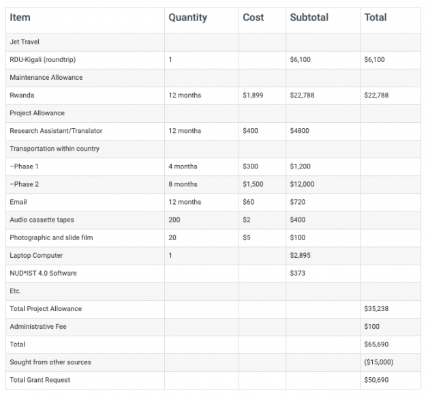
Task: Click the $720 Email subtotal cell
Action: [297, 202]
